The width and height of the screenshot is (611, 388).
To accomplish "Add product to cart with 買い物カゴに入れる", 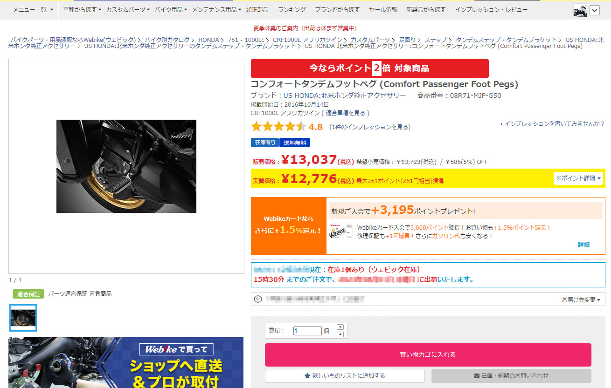I will (428, 355).
